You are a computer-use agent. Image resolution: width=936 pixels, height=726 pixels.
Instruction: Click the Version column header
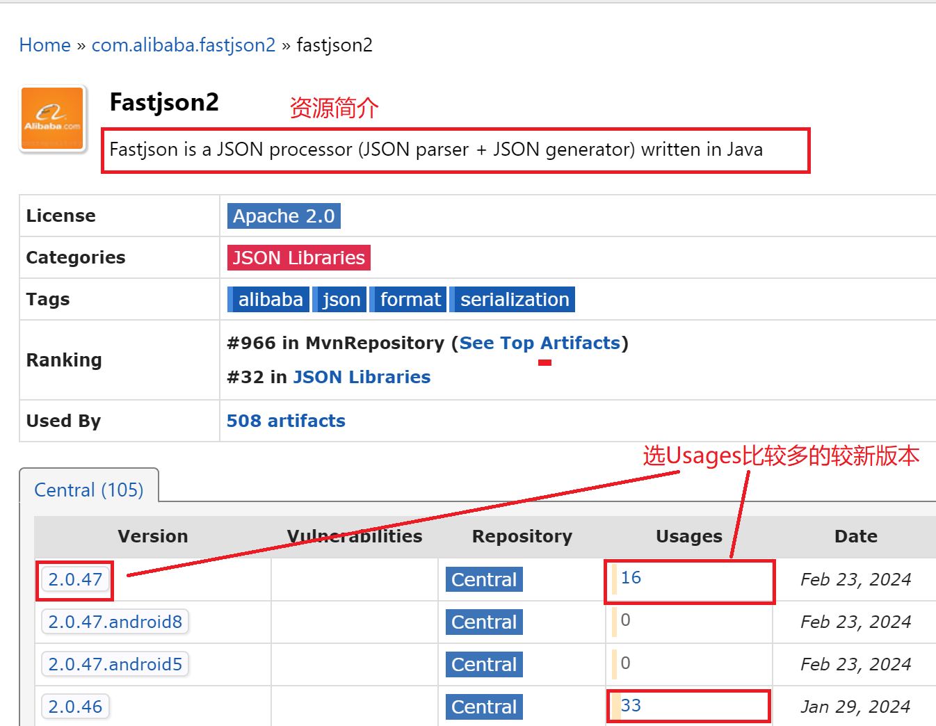pos(153,536)
